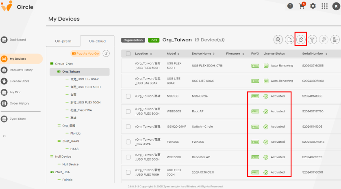The width and height of the screenshot is (341, 189).
Task: Open the help question mark icon
Action: (x=290, y=6)
